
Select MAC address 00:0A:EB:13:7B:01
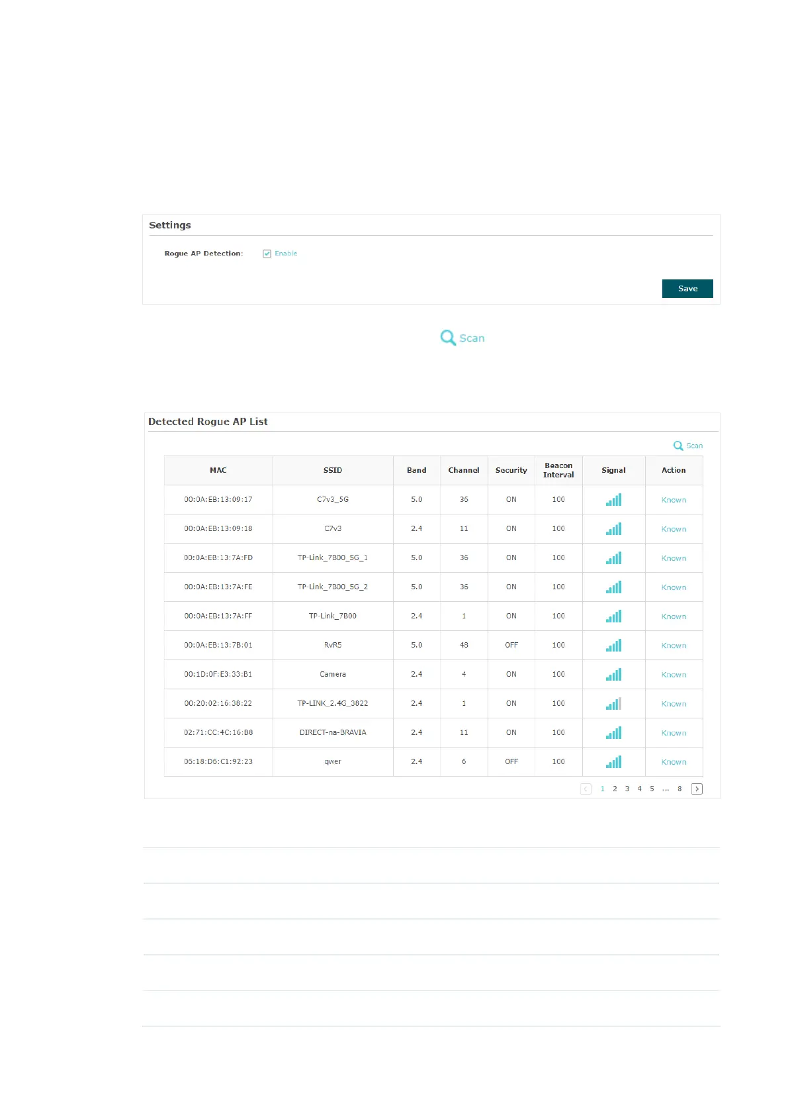coord(218,646)
